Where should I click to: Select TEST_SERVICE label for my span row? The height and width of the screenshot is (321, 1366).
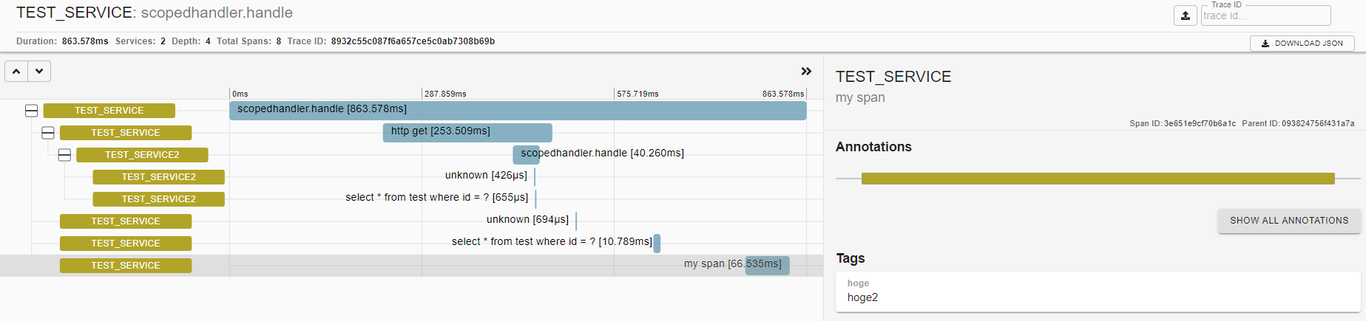click(126, 266)
